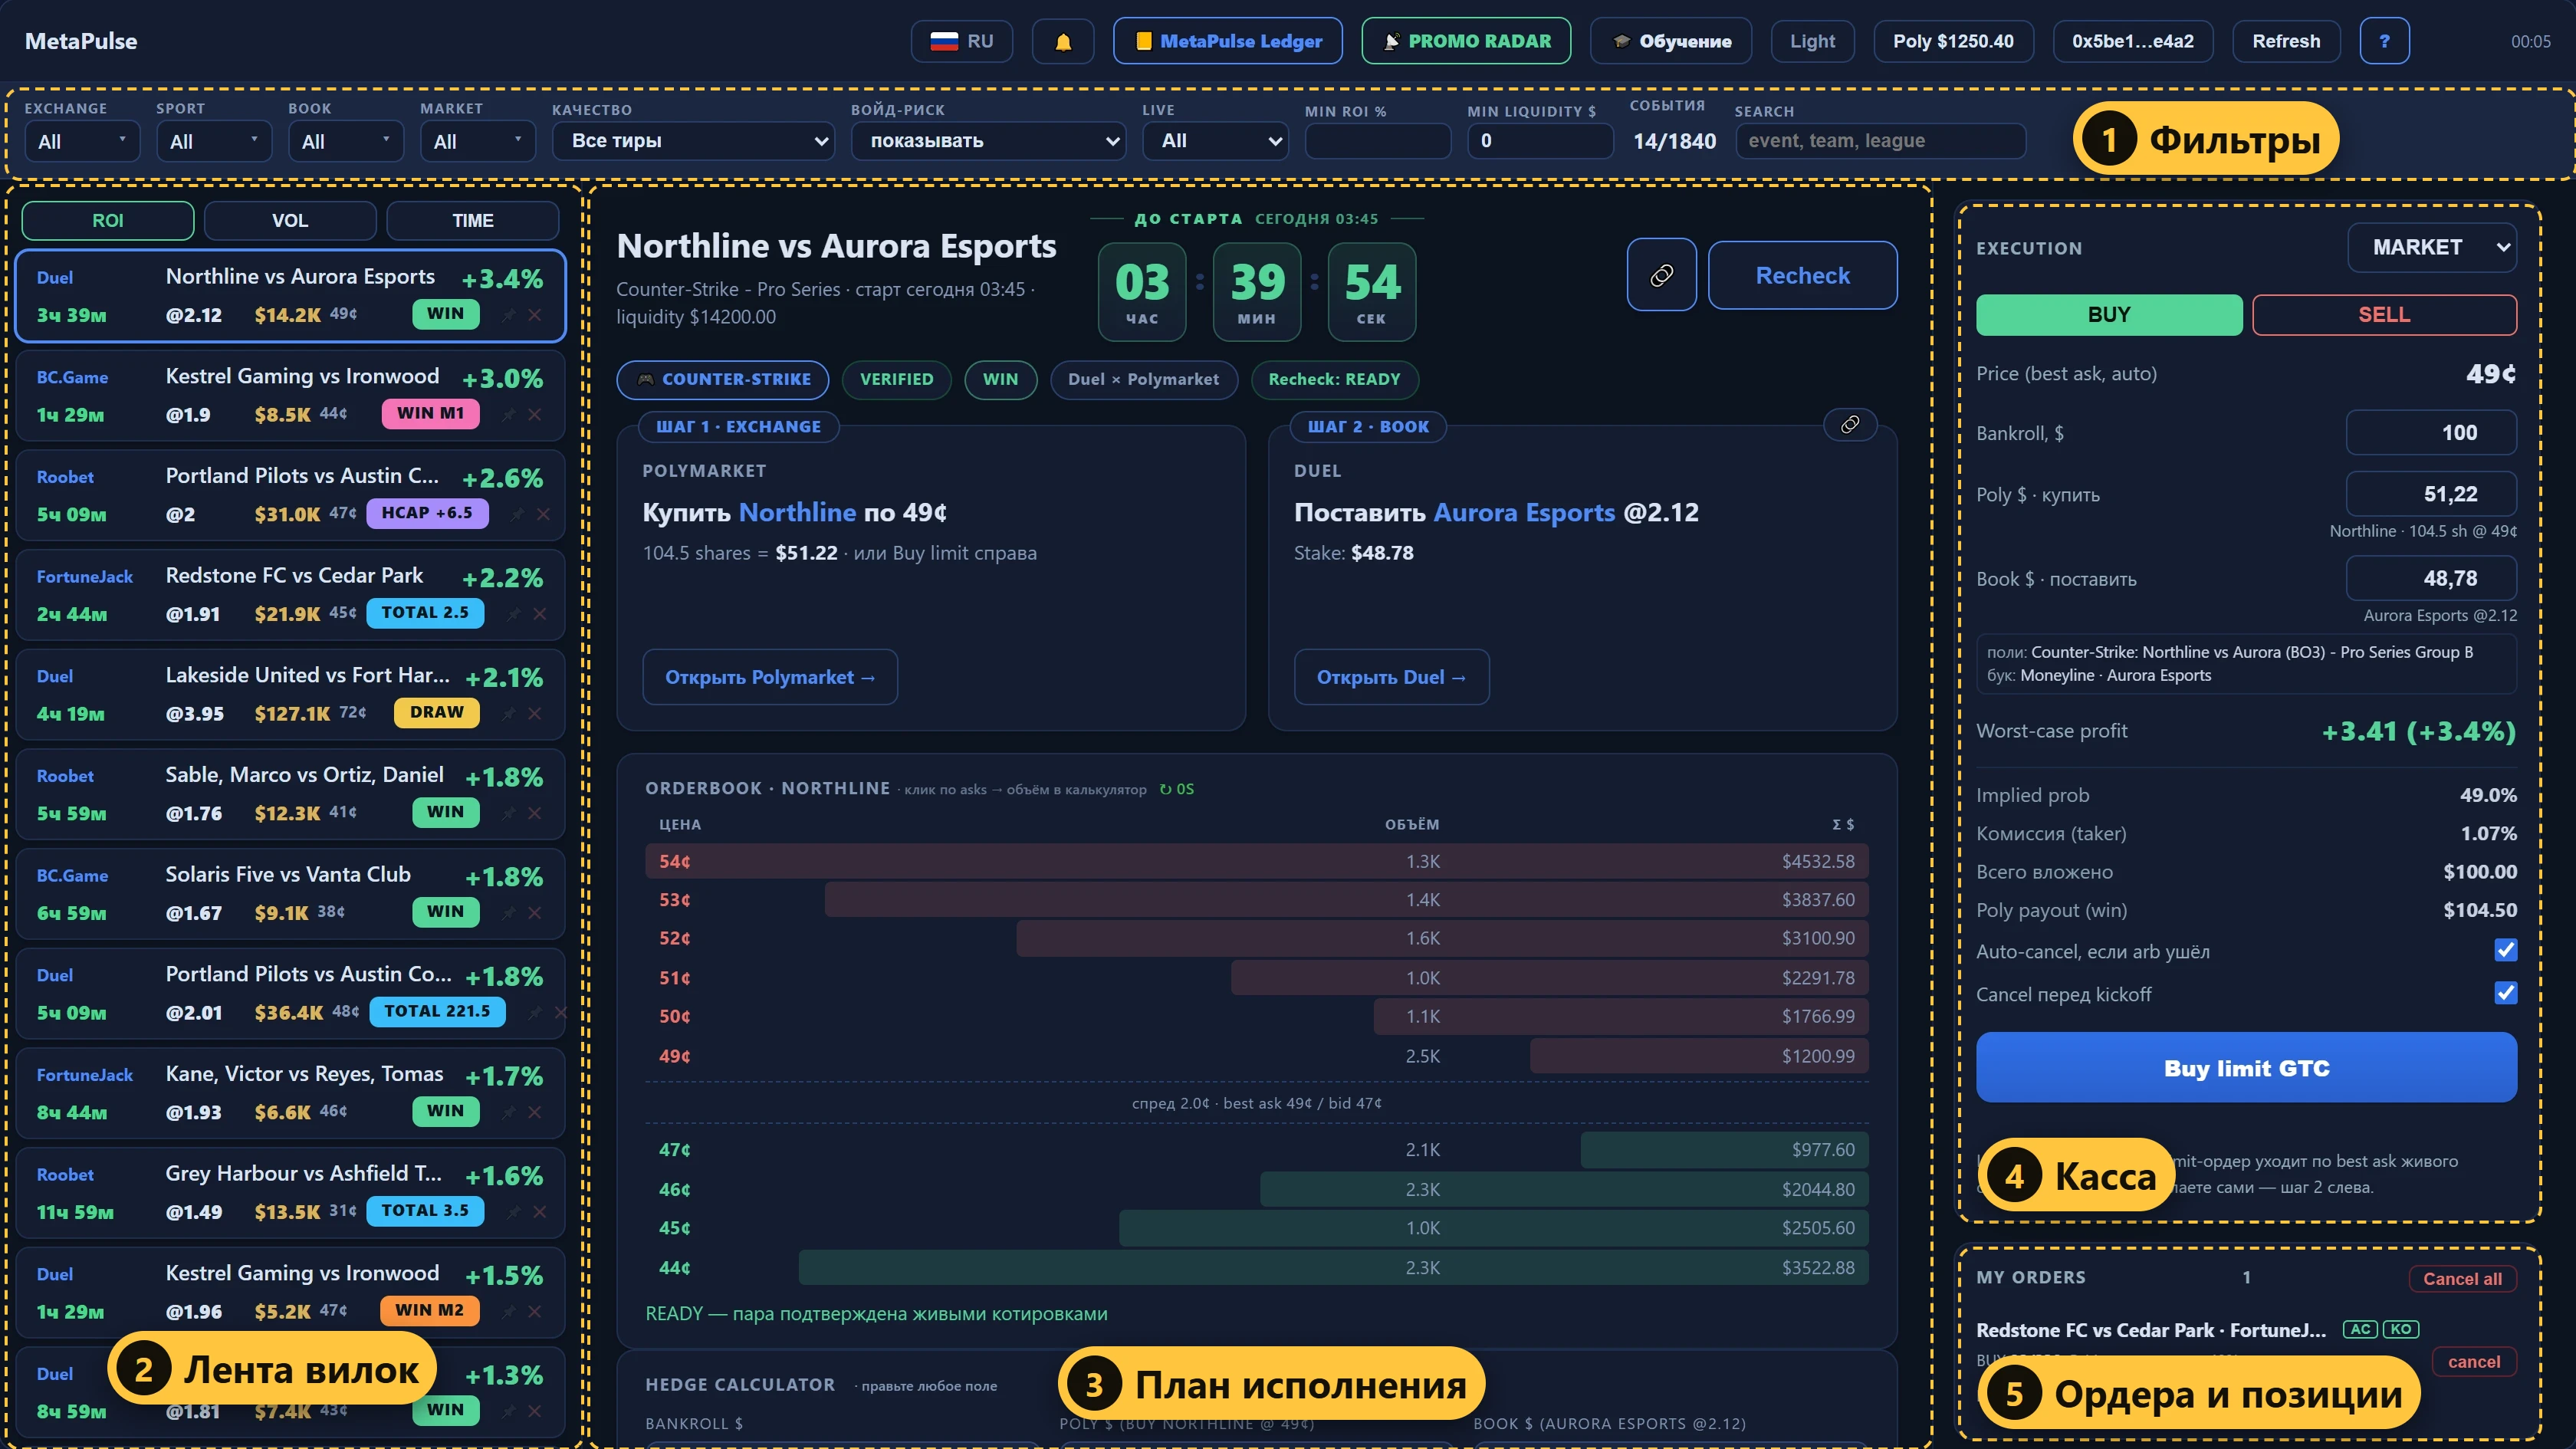Click the Bankroll, $ field showing 100
Viewport: 2576px width, 1449px height.
click(2431, 433)
